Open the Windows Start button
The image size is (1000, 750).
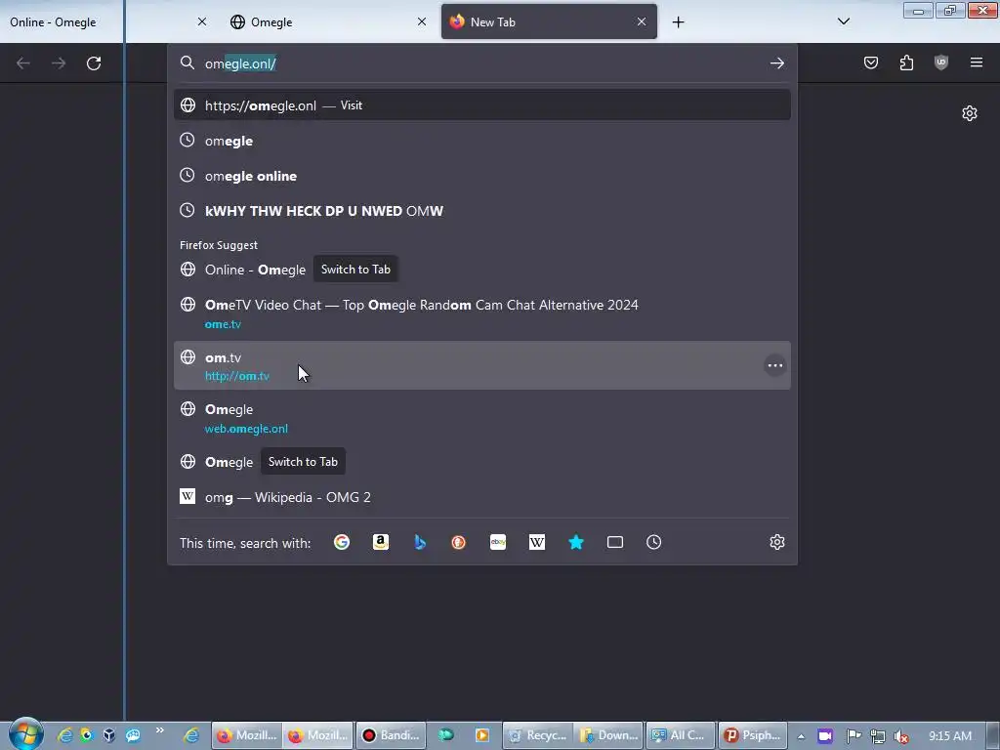25,734
